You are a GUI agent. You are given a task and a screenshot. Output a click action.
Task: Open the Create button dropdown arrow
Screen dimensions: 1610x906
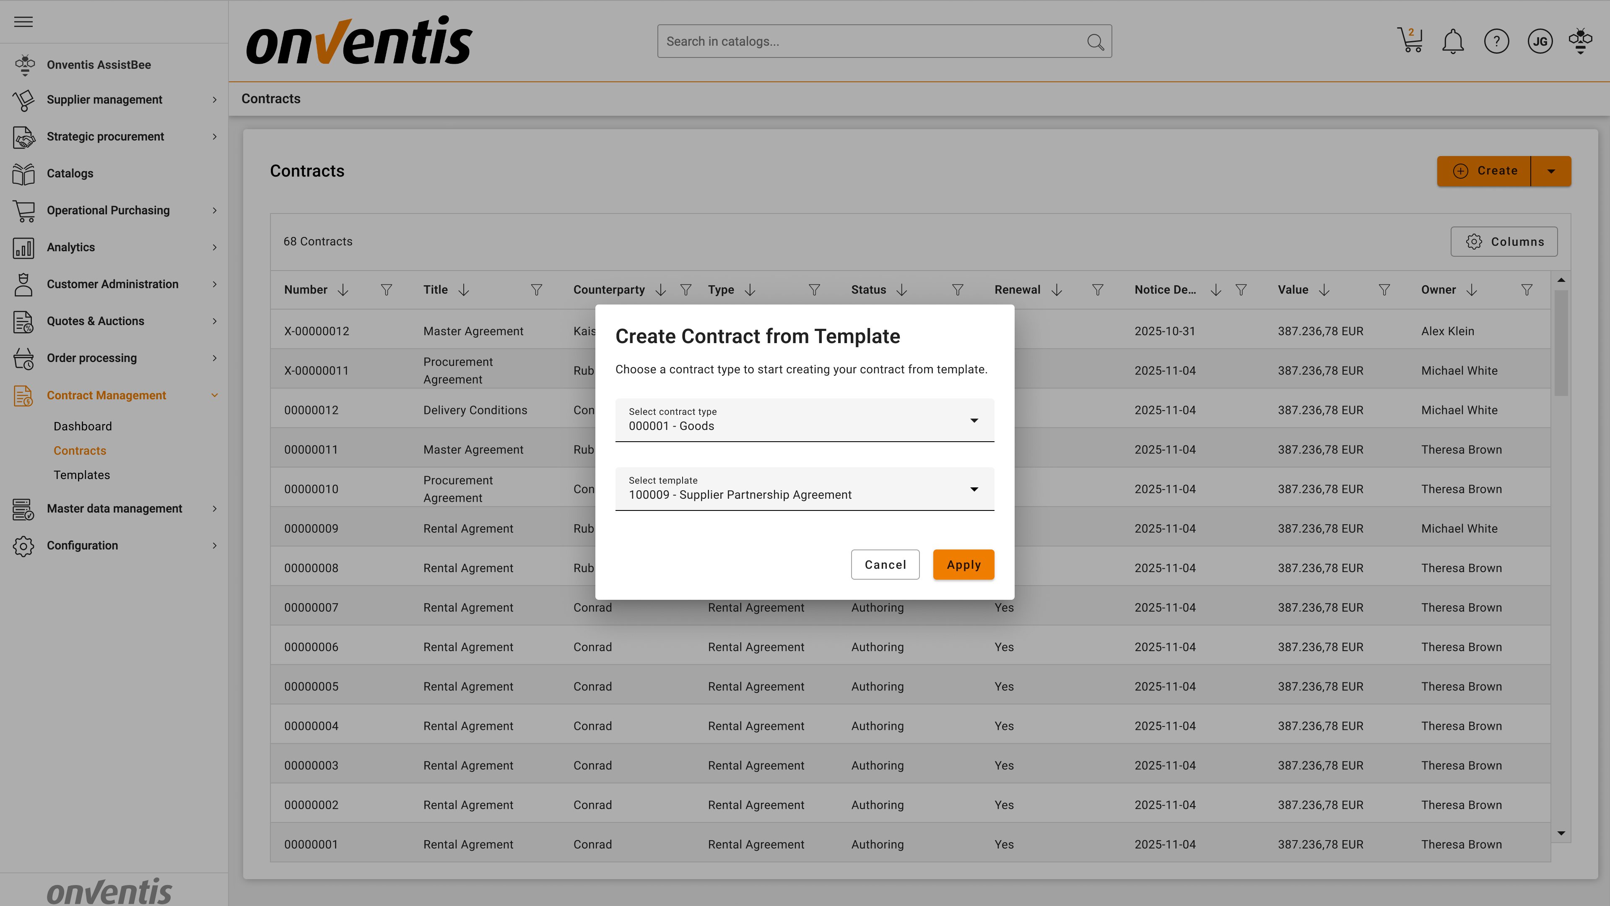coord(1550,171)
